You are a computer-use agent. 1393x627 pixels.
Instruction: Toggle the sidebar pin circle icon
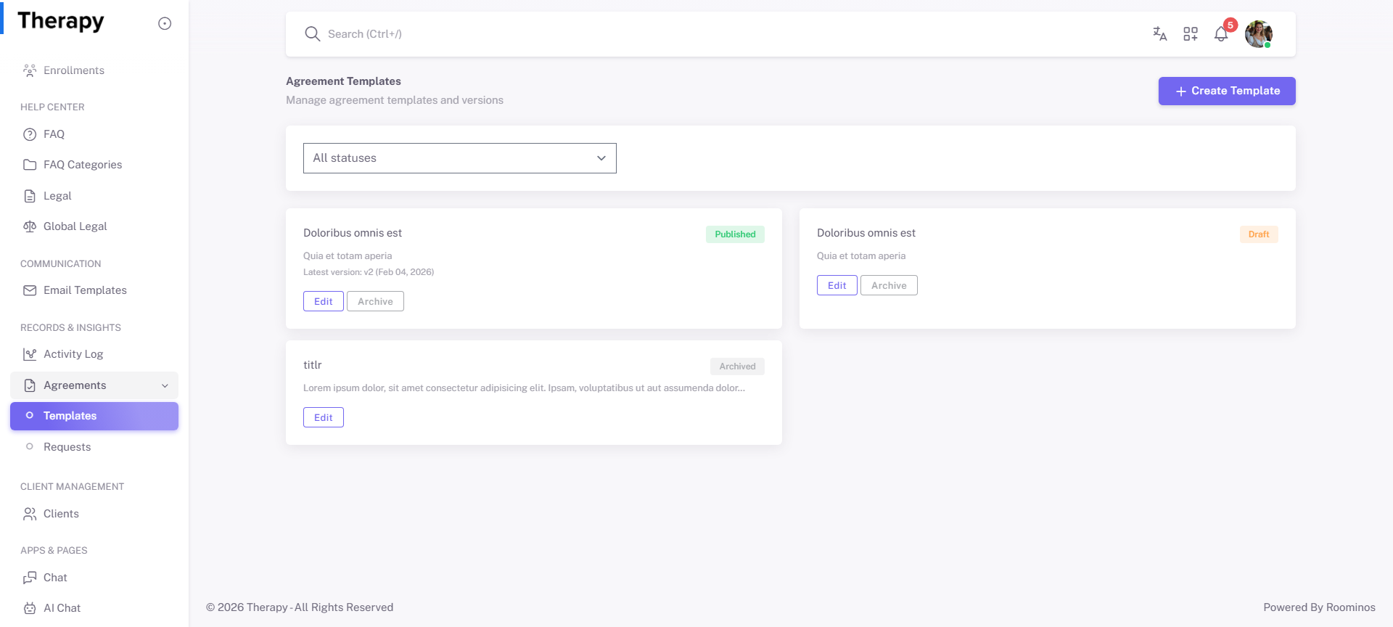point(165,23)
